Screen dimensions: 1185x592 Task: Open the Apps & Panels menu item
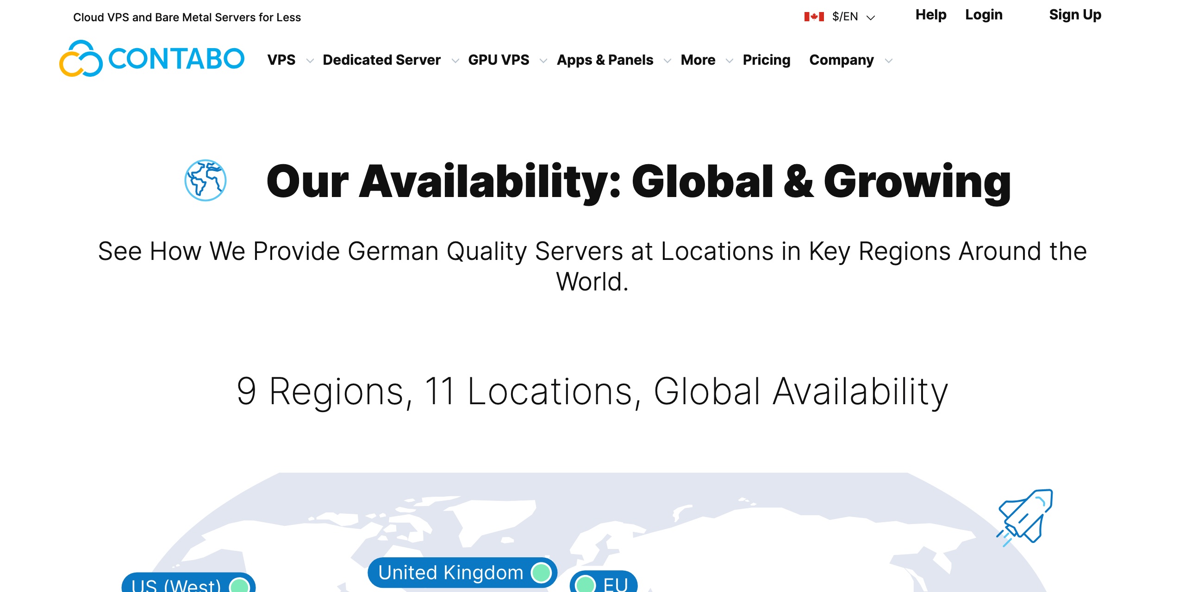click(x=605, y=60)
